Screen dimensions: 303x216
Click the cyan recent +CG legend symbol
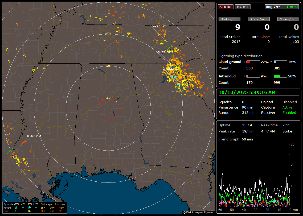pyautogui.click(x=29, y=207)
